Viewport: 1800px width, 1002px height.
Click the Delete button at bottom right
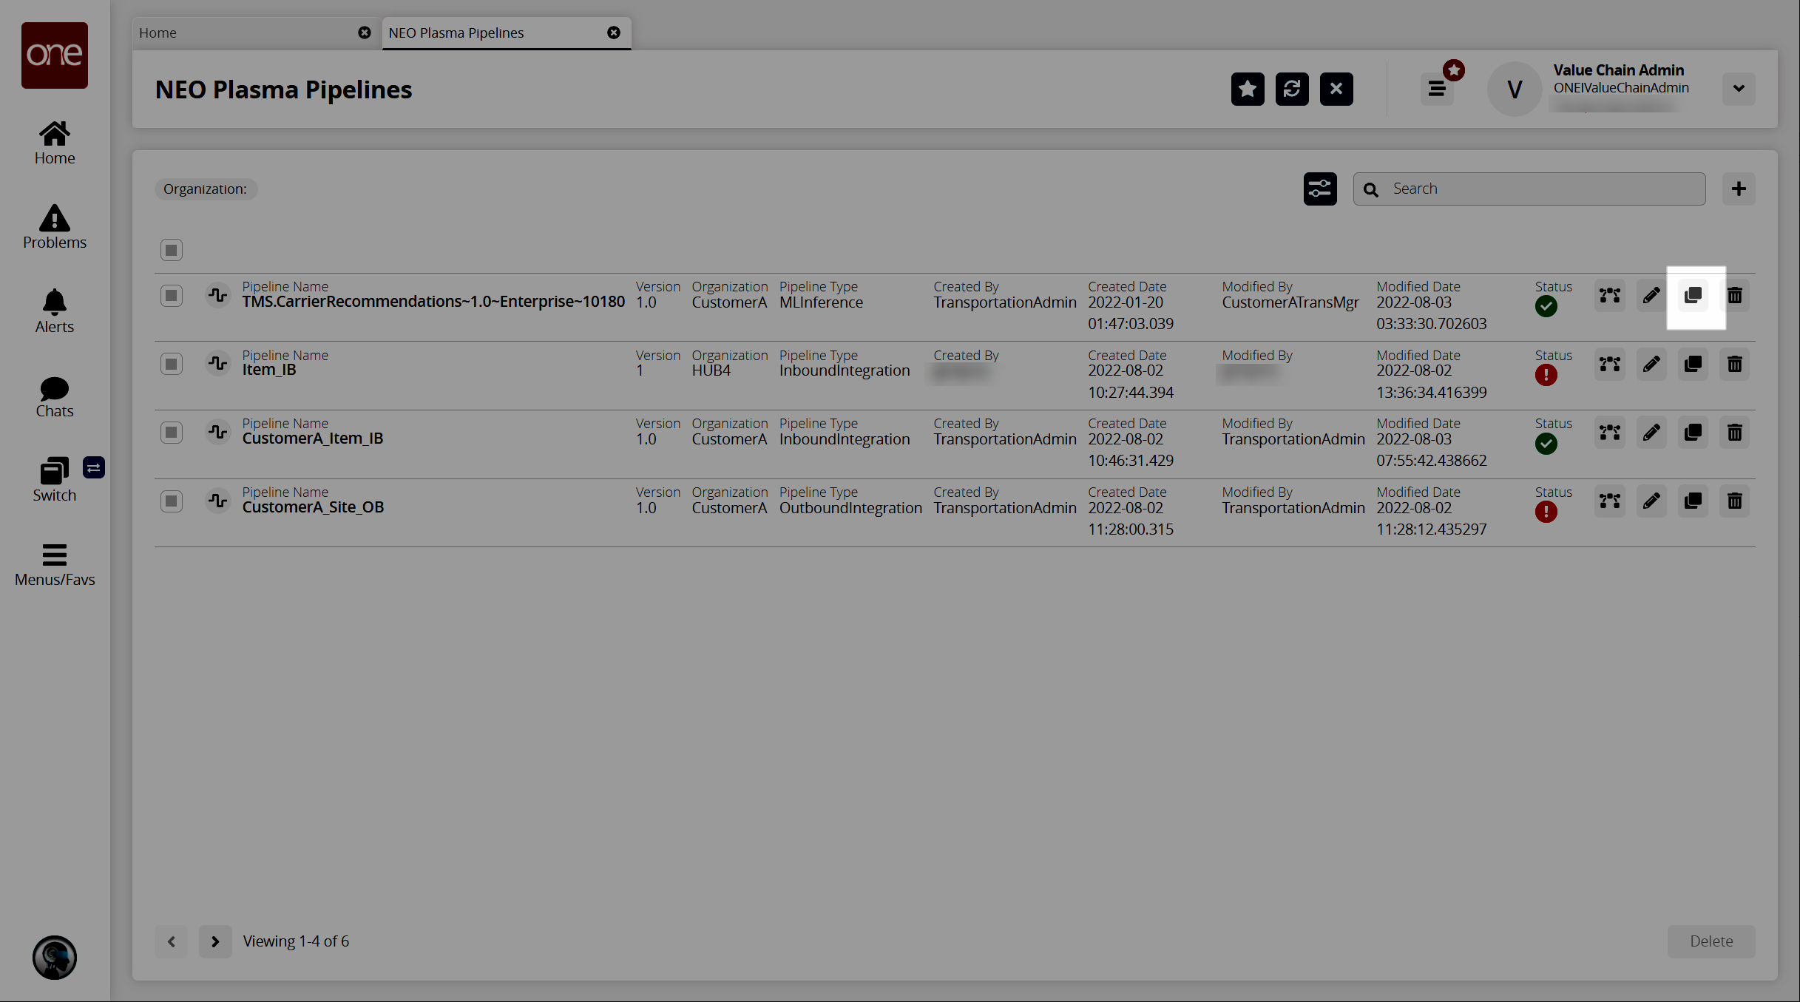coord(1711,941)
